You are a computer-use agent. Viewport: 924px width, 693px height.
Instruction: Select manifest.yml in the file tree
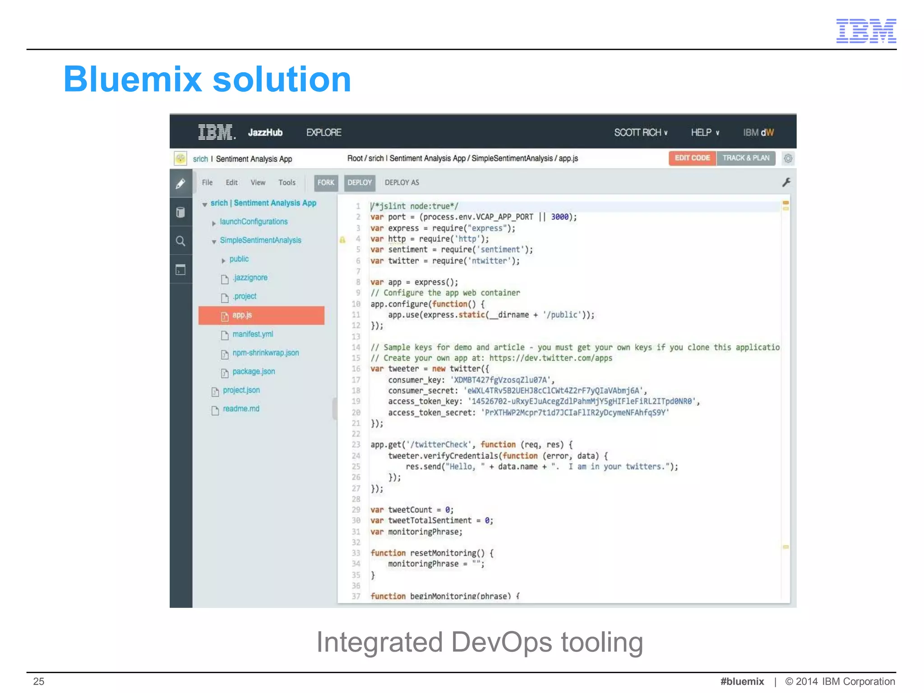tap(253, 334)
